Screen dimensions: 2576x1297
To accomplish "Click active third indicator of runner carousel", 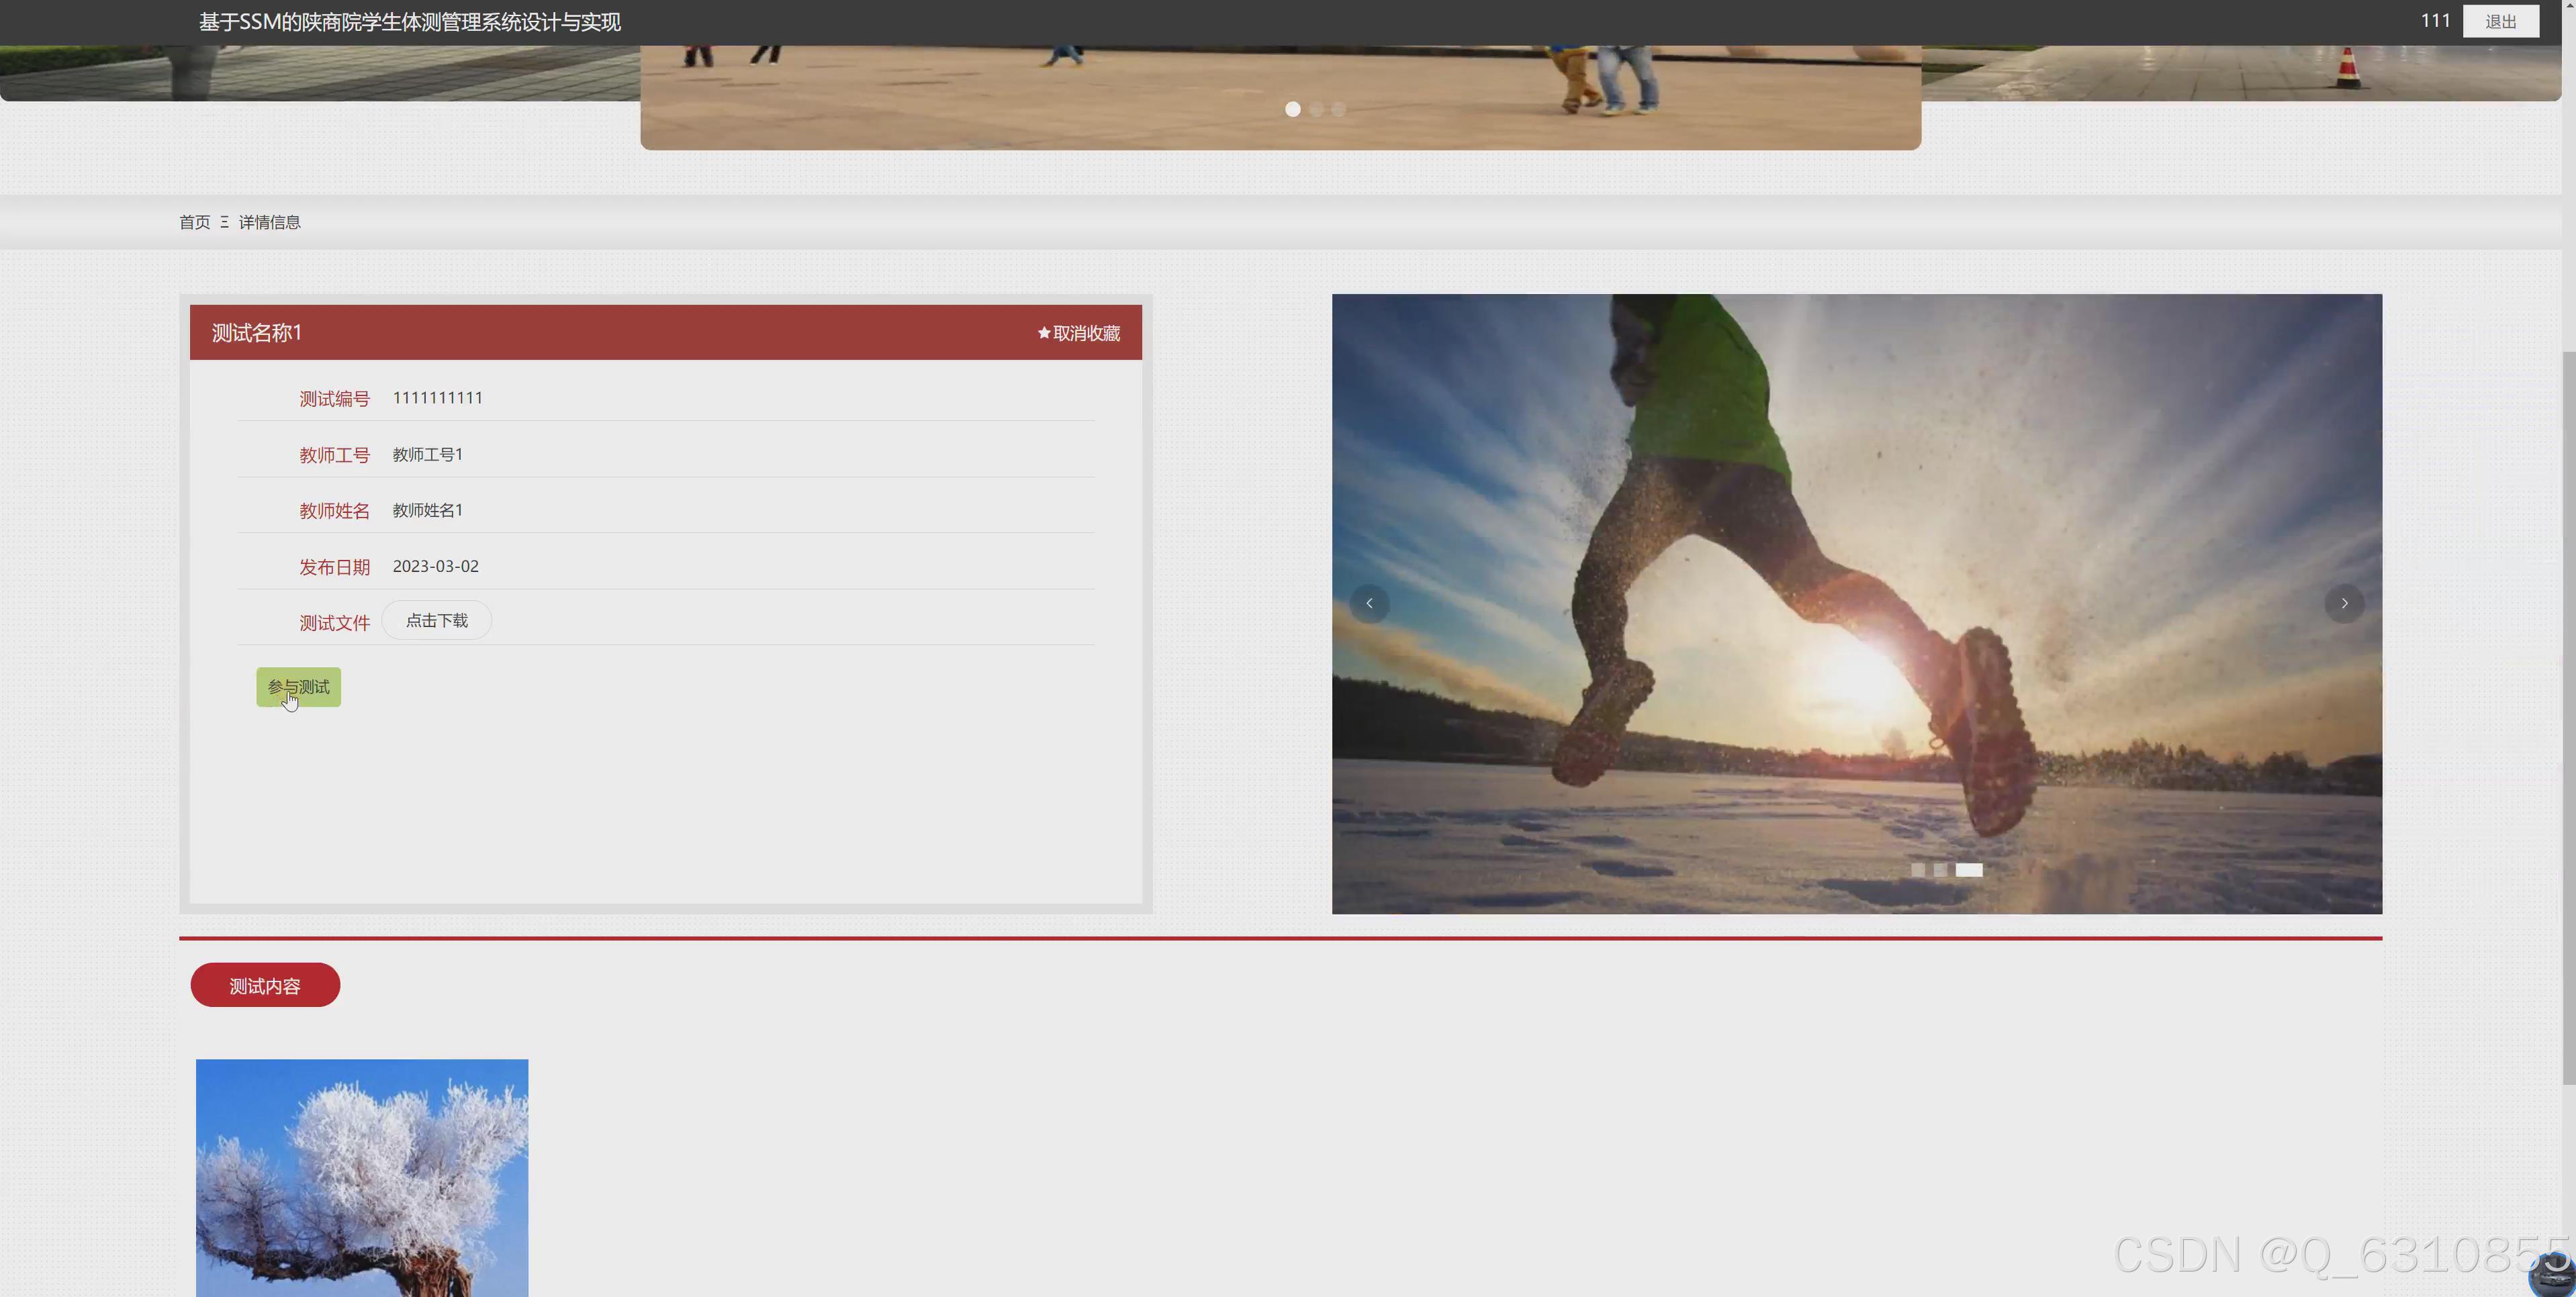I will click(1968, 870).
